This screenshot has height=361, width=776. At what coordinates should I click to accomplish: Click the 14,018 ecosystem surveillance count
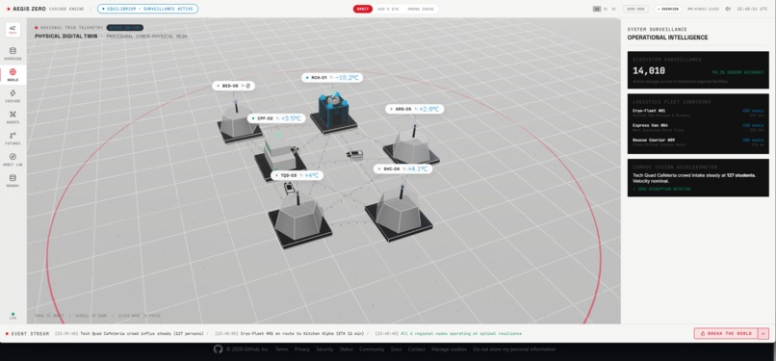tap(649, 71)
